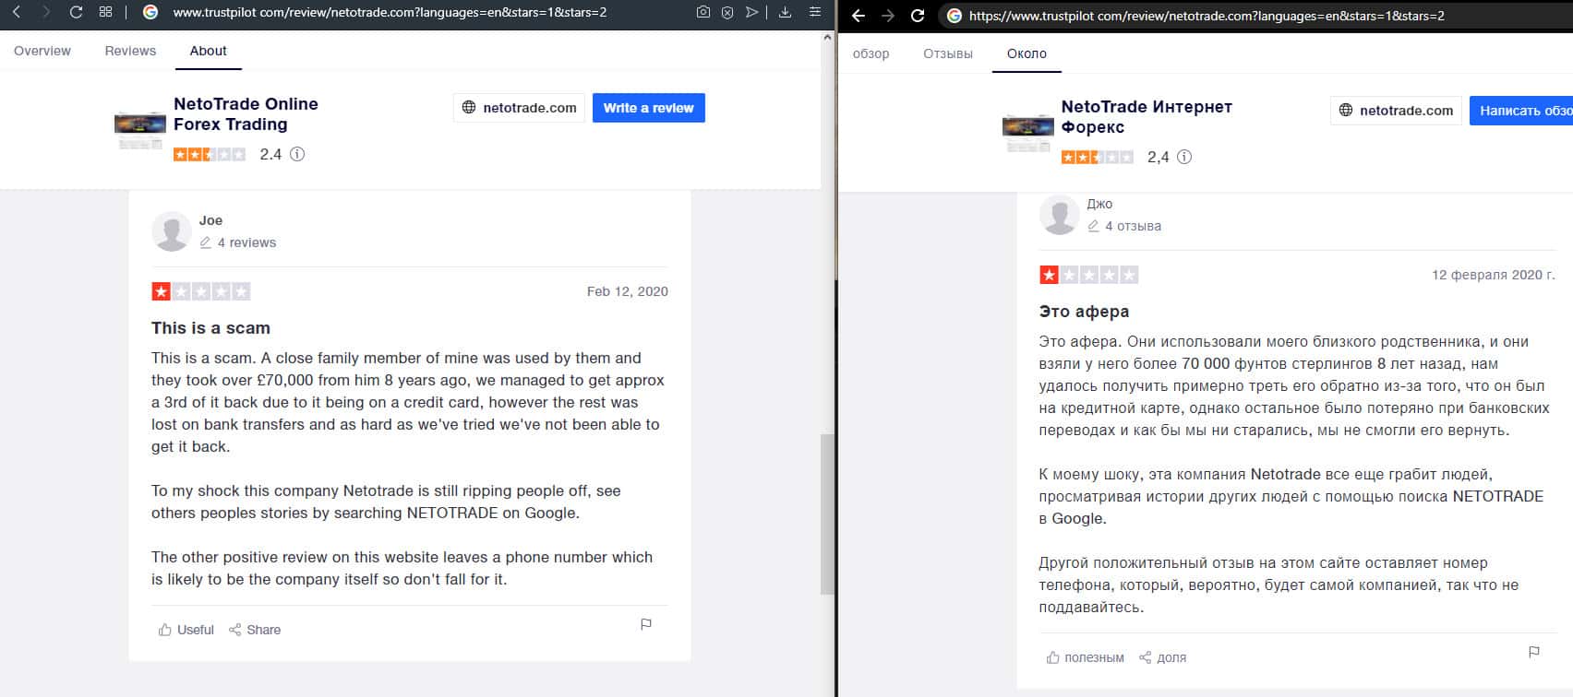Go back in the left browser window

[x=17, y=12]
